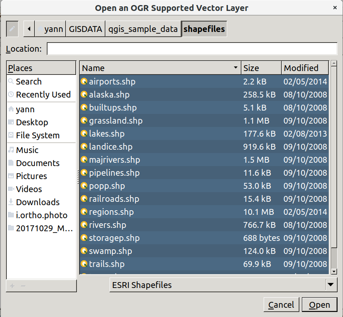
Task: Click the landice.shp file icon
Action: click(x=84, y=147)
